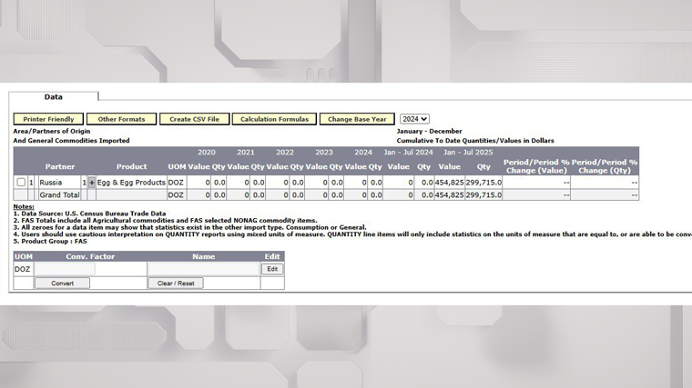Show the Calculation Formulas

(274, 119)
